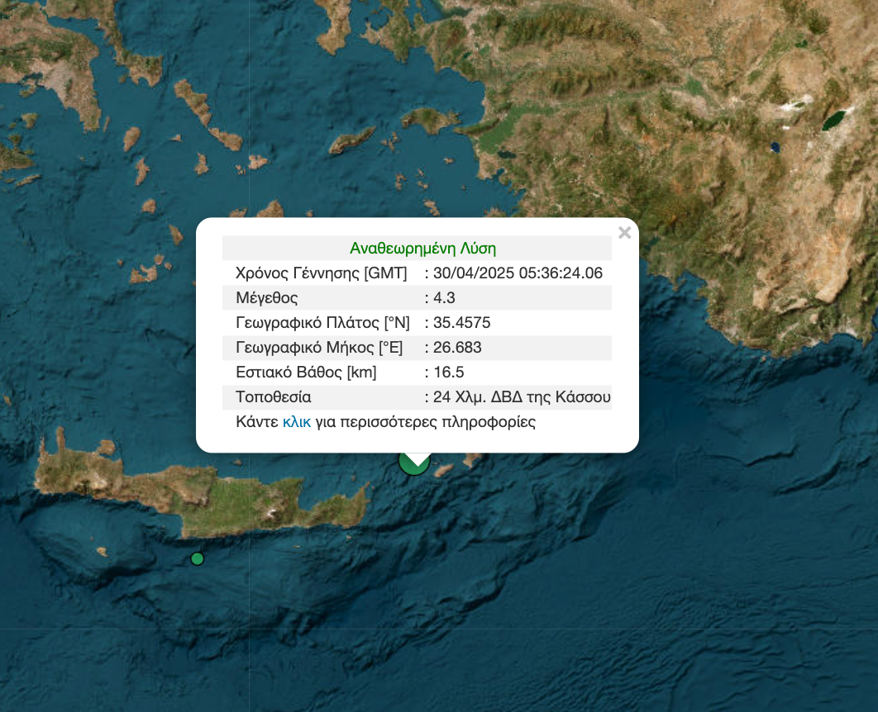Click the 'Εστιακό Βάθος [km]' label
Viewport: 878px width, 712px height.
click(306, 373)
